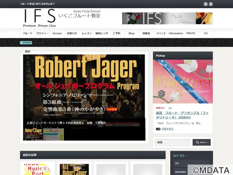
Task: Open the Access menu item
Action: (x=57, y=33)
